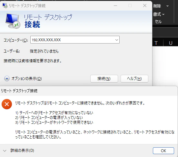Open ヘルプ(H) help button
The image size is (178, 157).
click(x=134, y=79)
